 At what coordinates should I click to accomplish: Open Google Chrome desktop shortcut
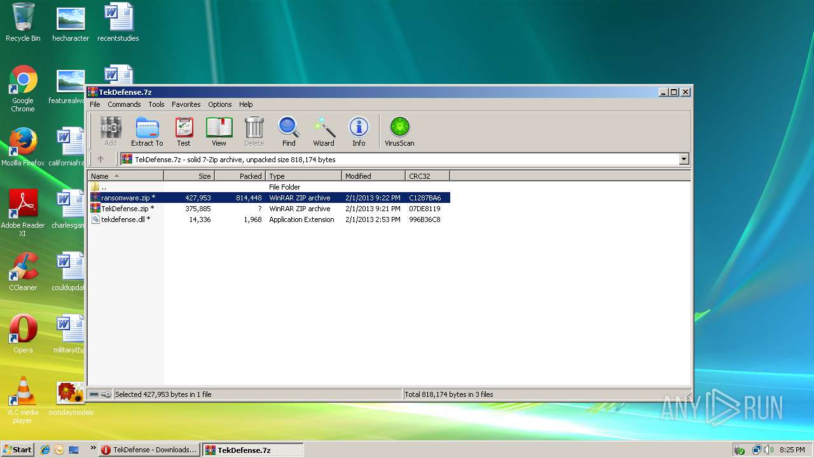[x=23, y=89]
